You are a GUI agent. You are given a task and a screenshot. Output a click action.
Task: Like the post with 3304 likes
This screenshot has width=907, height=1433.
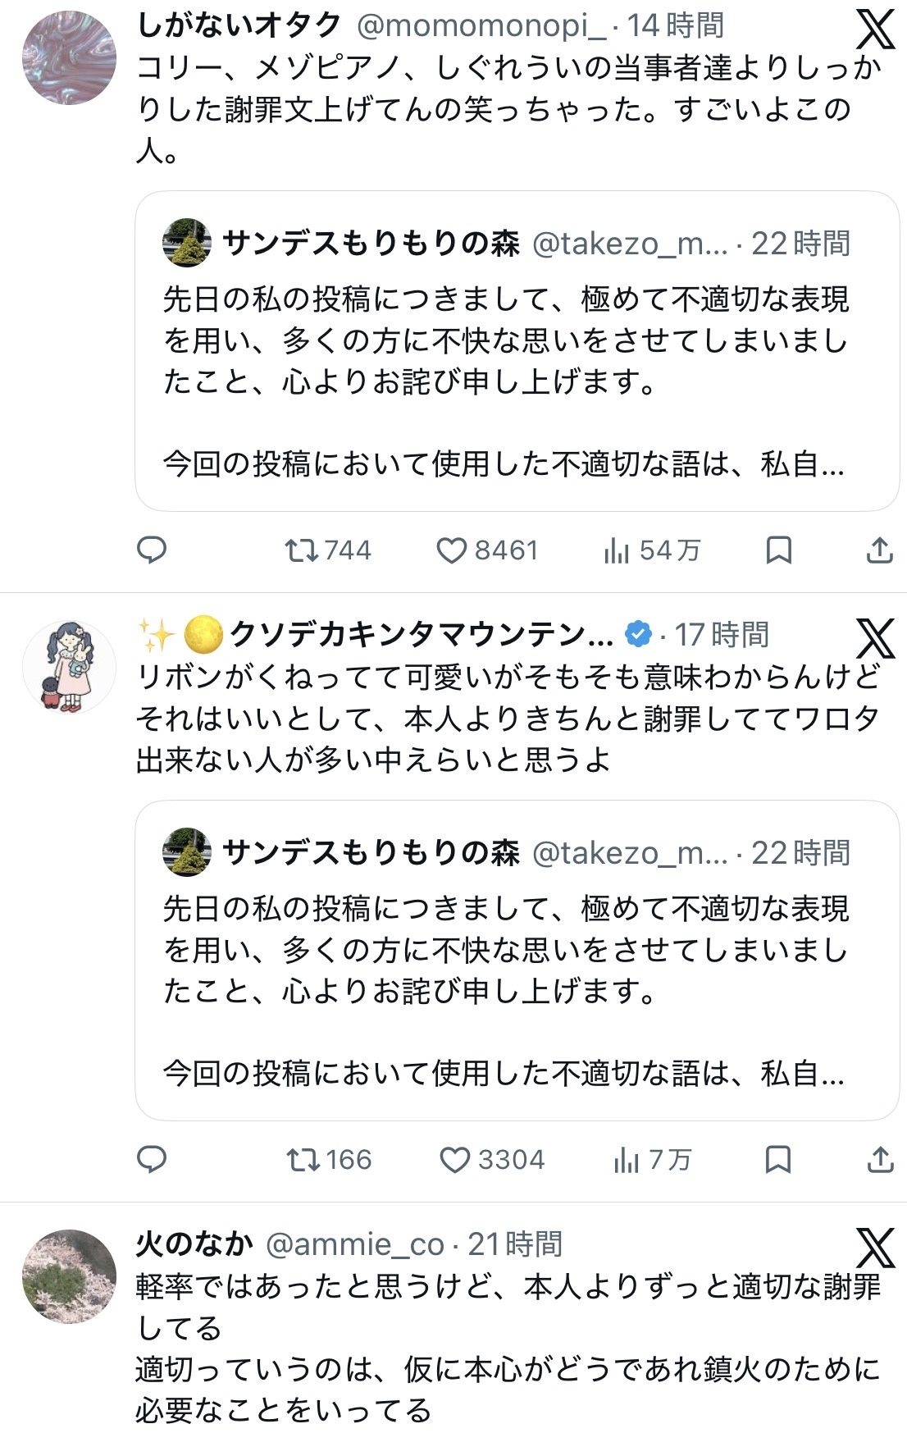(x=491, y=1159)
